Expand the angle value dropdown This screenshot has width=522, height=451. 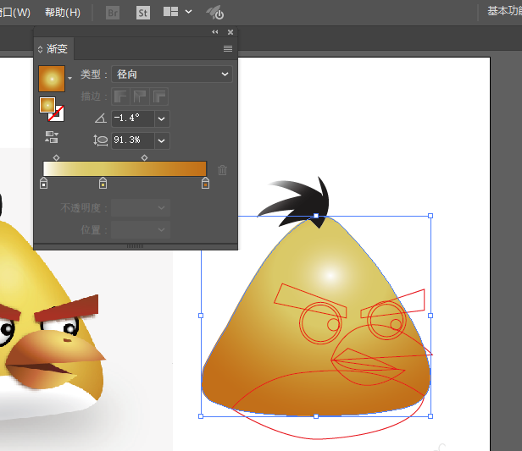pos(162,118)
